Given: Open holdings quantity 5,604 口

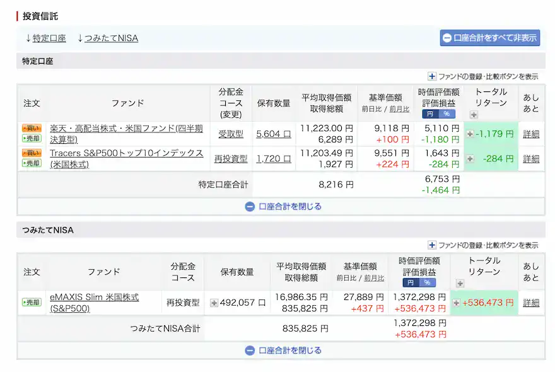Looking at the screenshot, I should click(274, 134).
